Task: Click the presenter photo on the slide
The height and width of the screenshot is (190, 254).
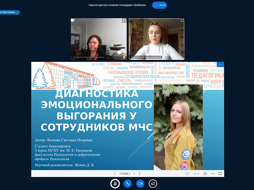Action: (178, 127)
